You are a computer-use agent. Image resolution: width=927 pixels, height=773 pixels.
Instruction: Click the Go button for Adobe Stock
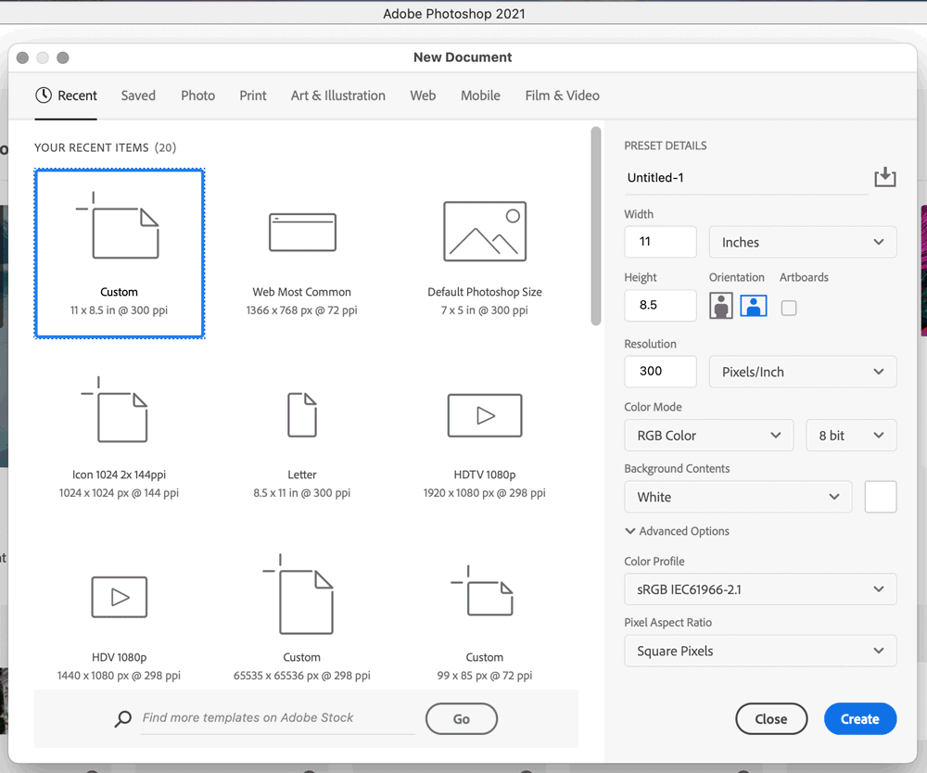tap(461, 718)
